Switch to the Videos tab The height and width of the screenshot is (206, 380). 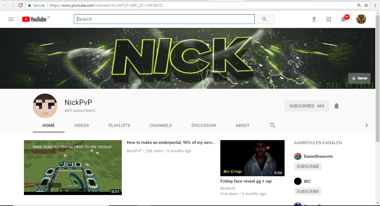82,126
